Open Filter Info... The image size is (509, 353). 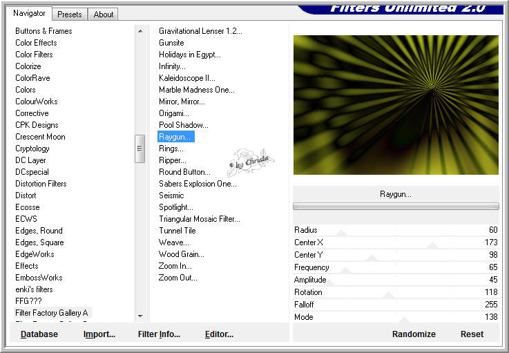159,334
